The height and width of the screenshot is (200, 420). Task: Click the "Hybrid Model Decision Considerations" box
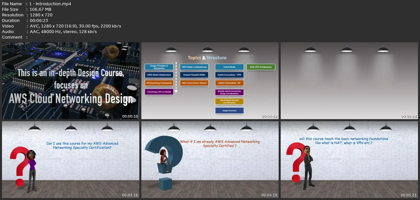[229, 101]
